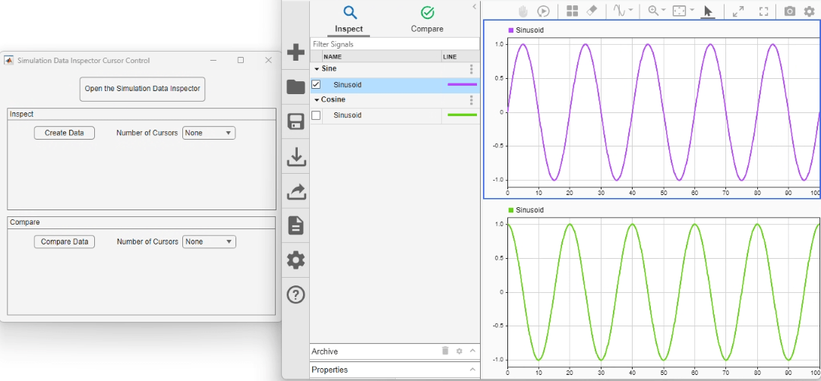
Task: Open the subplot layout grid icon
Action: (572, 11)
